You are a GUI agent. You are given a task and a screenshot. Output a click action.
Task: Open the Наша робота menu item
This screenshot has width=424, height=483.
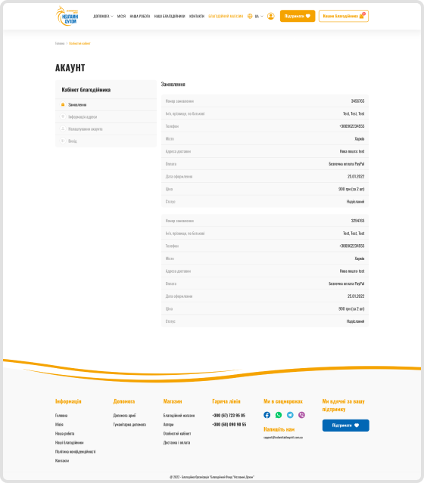pyautogui.click(x=140, y=16)
